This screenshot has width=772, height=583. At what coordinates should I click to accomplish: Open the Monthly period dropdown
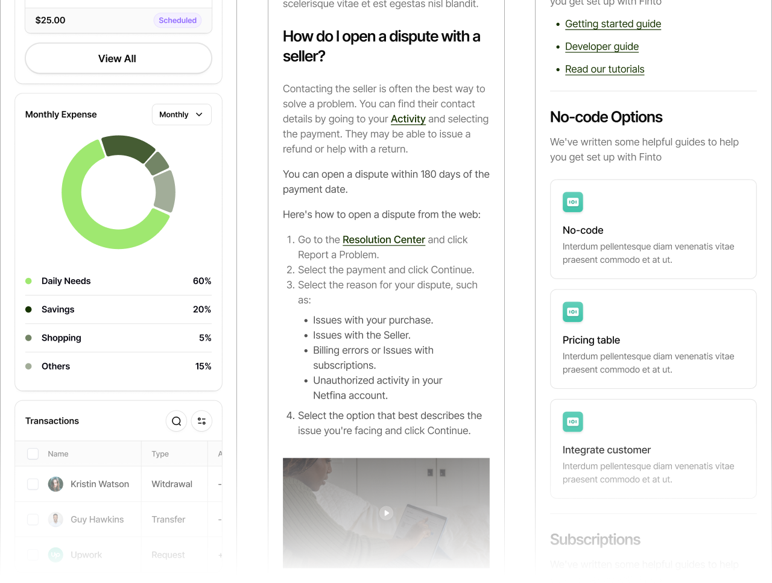182,115
